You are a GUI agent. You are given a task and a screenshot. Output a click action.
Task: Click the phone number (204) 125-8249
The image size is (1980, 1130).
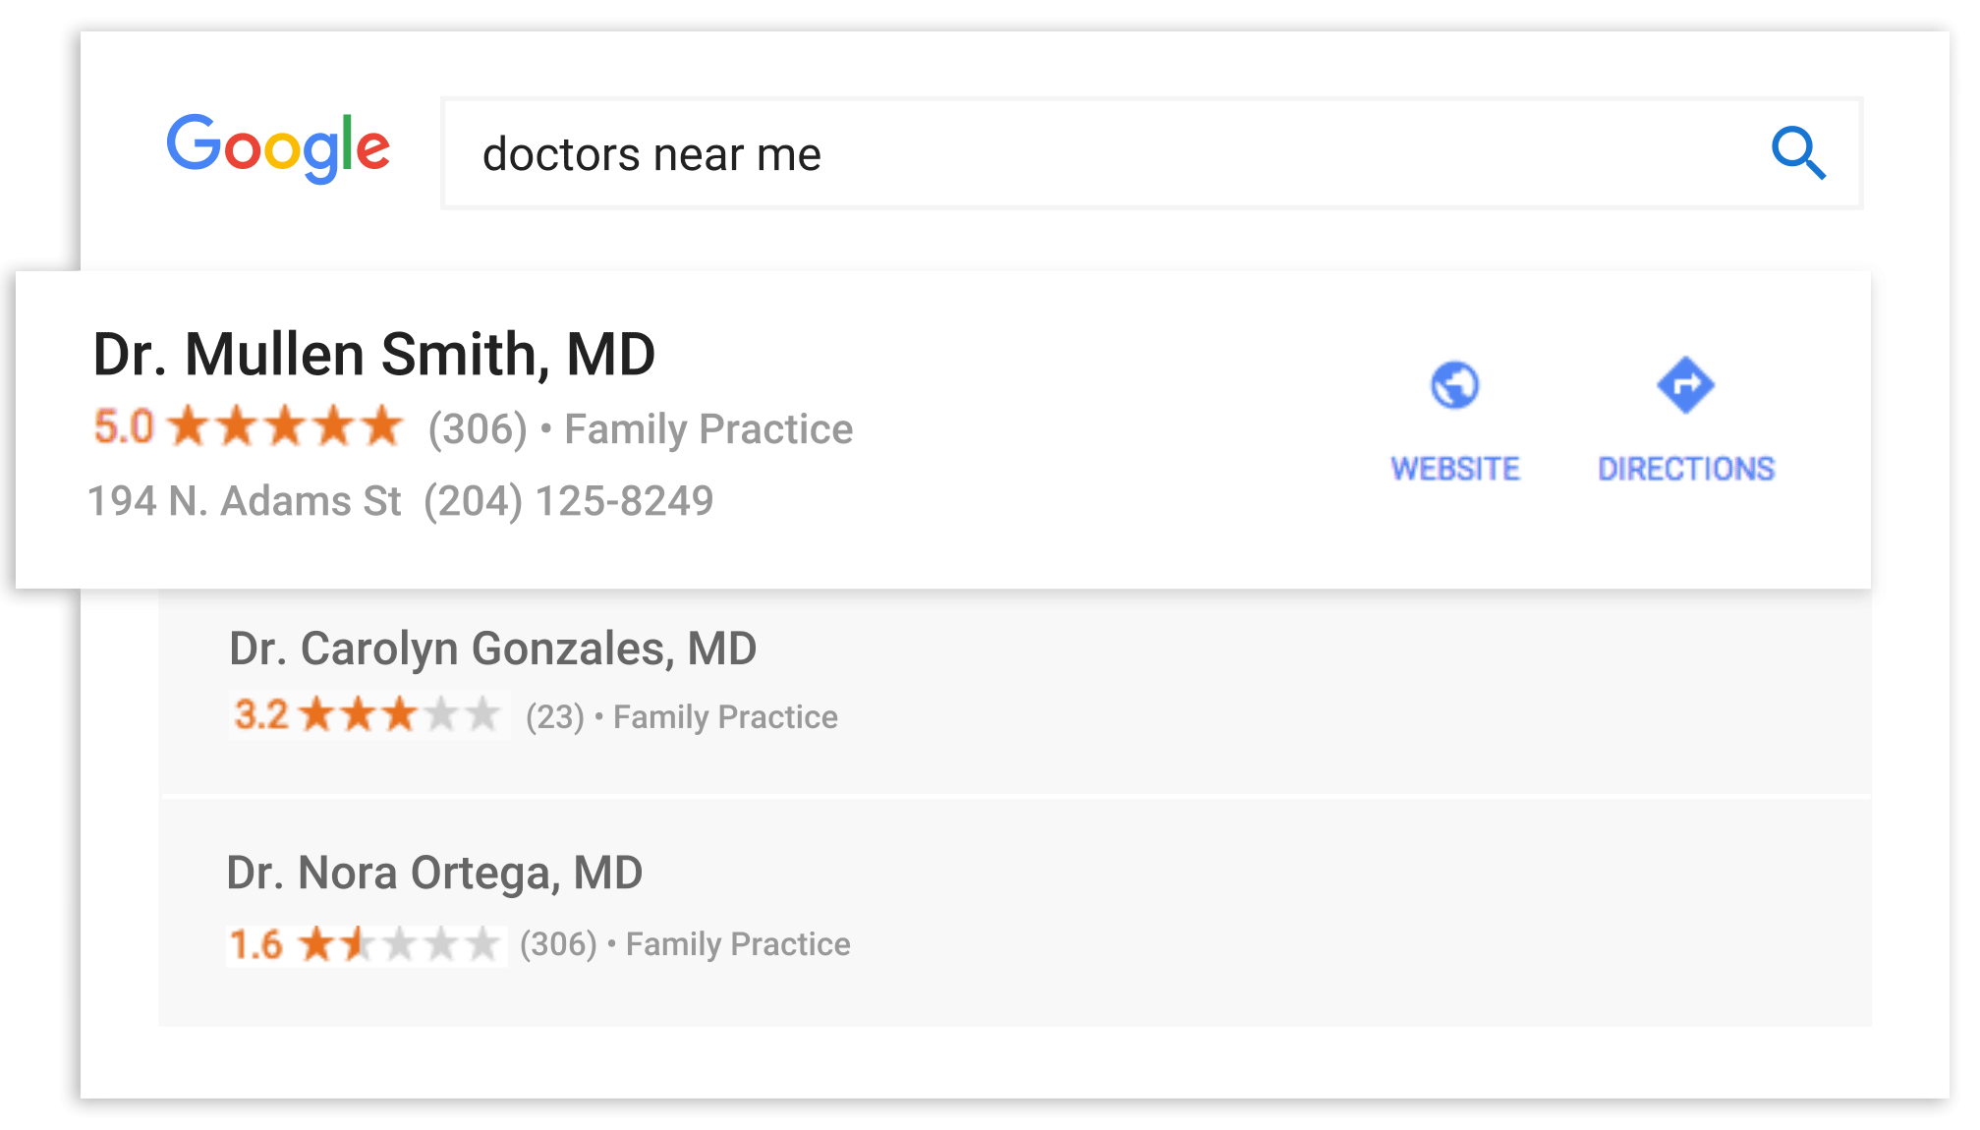(568, 501)
